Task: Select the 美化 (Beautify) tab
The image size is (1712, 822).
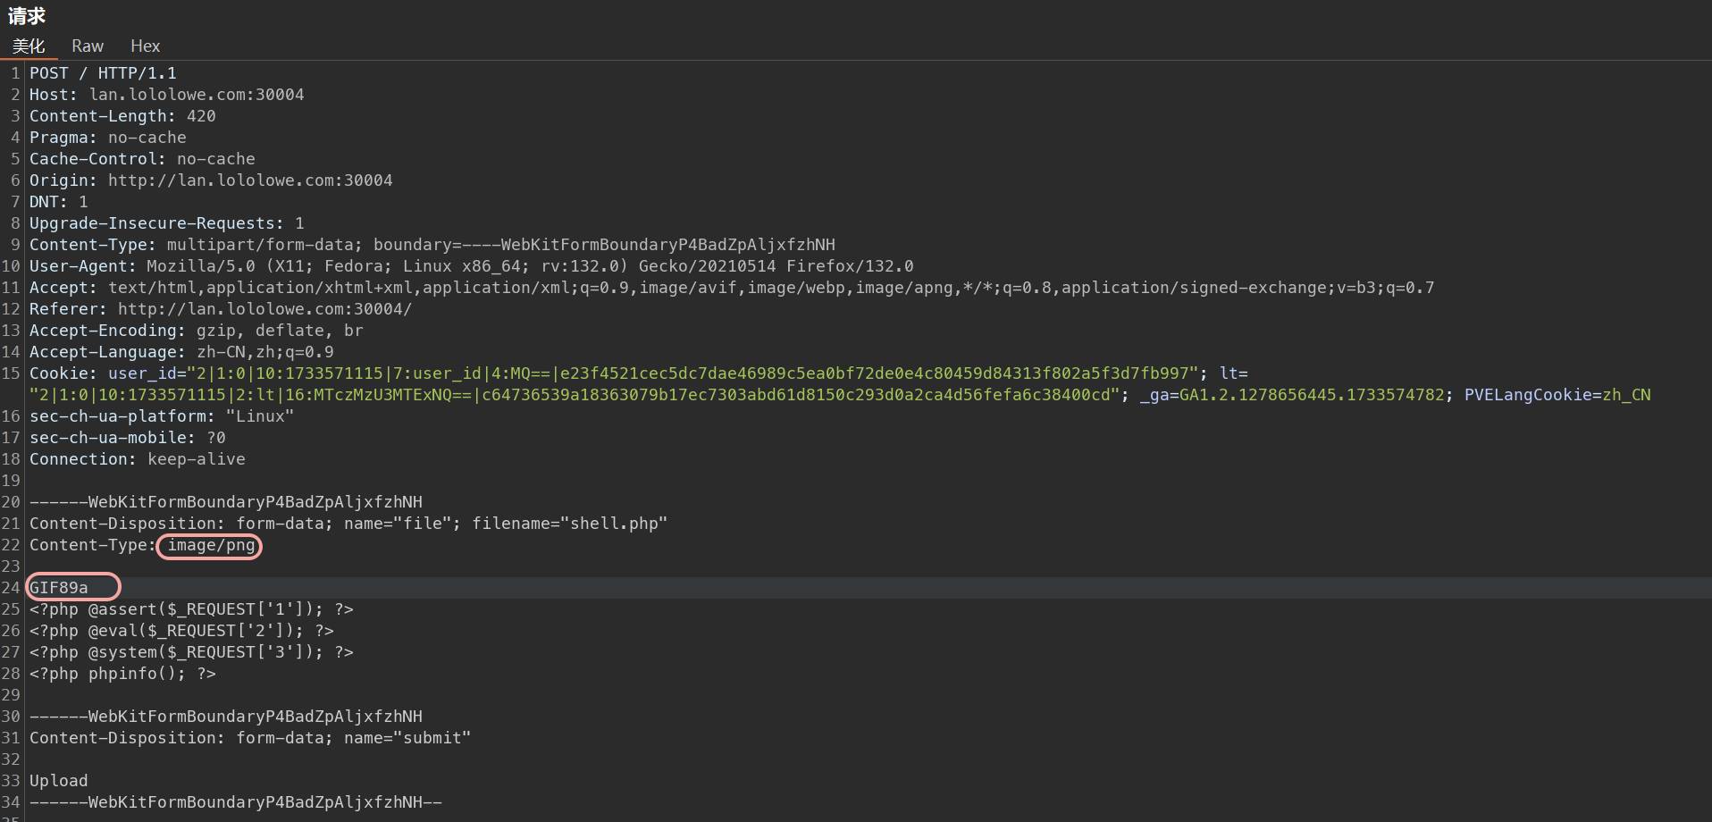Action: click(28, 46)
